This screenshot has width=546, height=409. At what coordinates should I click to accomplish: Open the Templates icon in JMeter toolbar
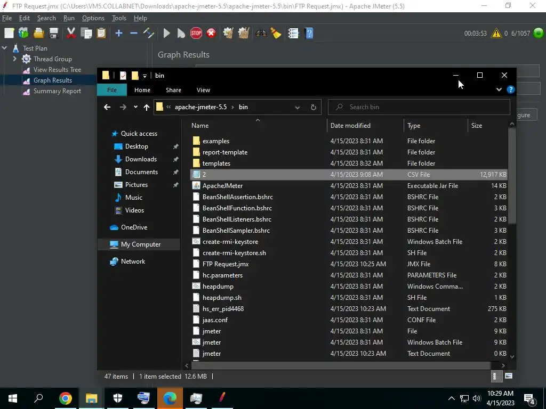pos(23,34)
